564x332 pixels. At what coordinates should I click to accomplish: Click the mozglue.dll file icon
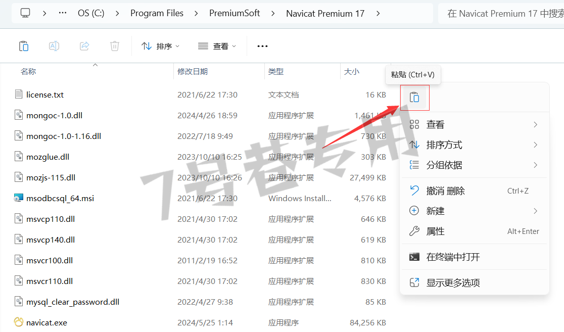click(19, 157)
